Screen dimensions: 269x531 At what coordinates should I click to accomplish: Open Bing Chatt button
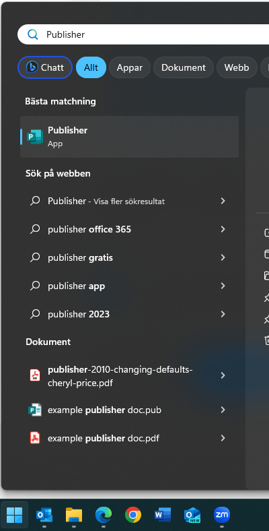pos(45,67)
